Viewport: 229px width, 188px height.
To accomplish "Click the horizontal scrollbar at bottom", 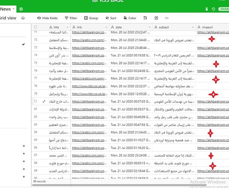I will [x=119, y=185].
